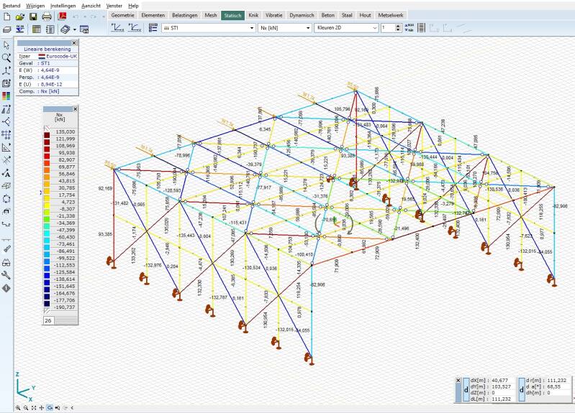Click the zoom in magnifier at the bottom left

click(x=18, y=407)
